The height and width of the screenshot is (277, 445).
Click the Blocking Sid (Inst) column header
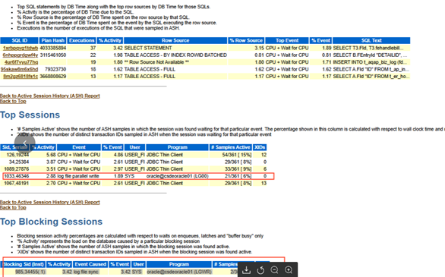[24, 264]
